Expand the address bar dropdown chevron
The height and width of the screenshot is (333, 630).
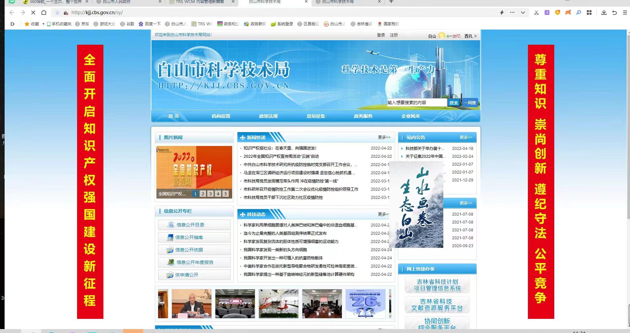523,12
